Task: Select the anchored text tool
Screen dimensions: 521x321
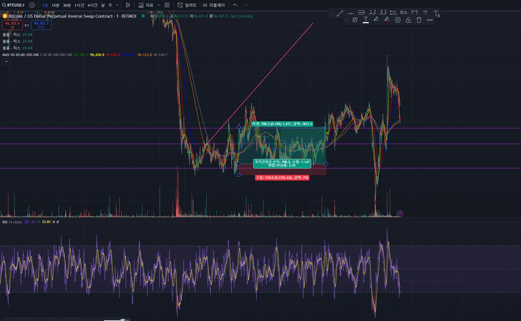Action: tap(436, 13)
